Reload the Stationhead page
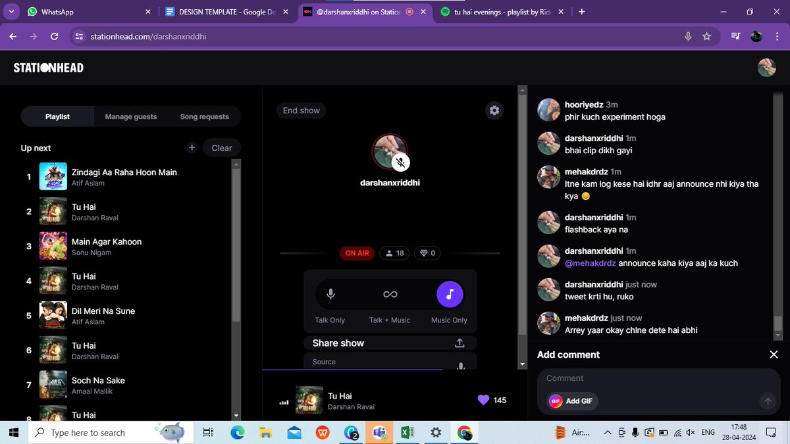 pos(55,36)
